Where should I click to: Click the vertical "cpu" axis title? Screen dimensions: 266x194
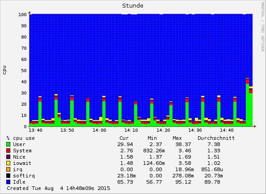pyautogui.click(x=4, y=70)
